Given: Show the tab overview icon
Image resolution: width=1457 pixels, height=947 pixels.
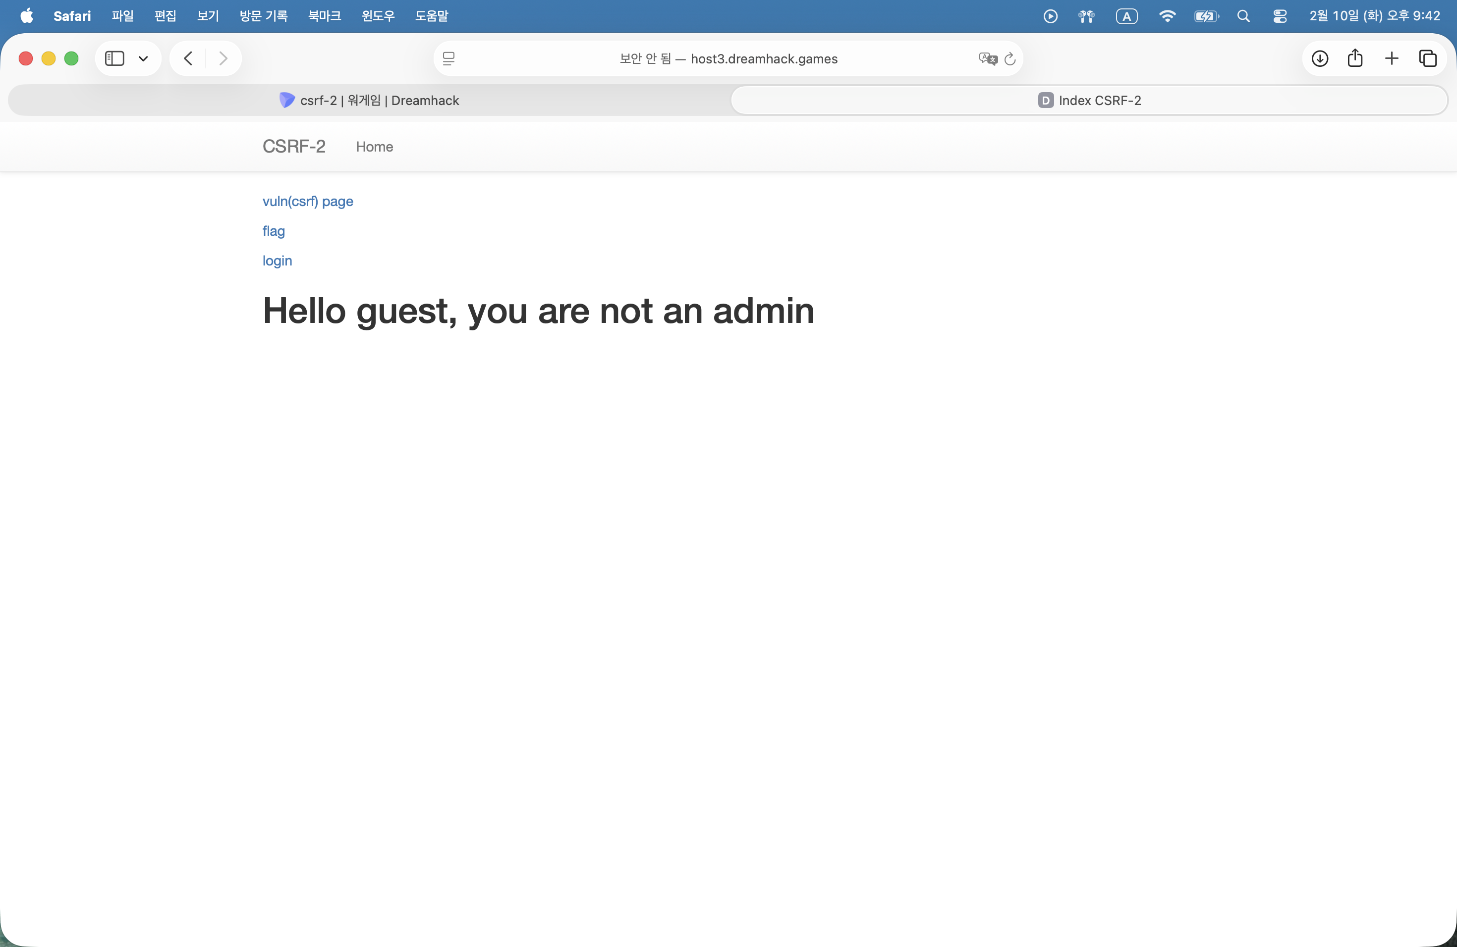Looking at the screenshot, I should [1428, 59].
